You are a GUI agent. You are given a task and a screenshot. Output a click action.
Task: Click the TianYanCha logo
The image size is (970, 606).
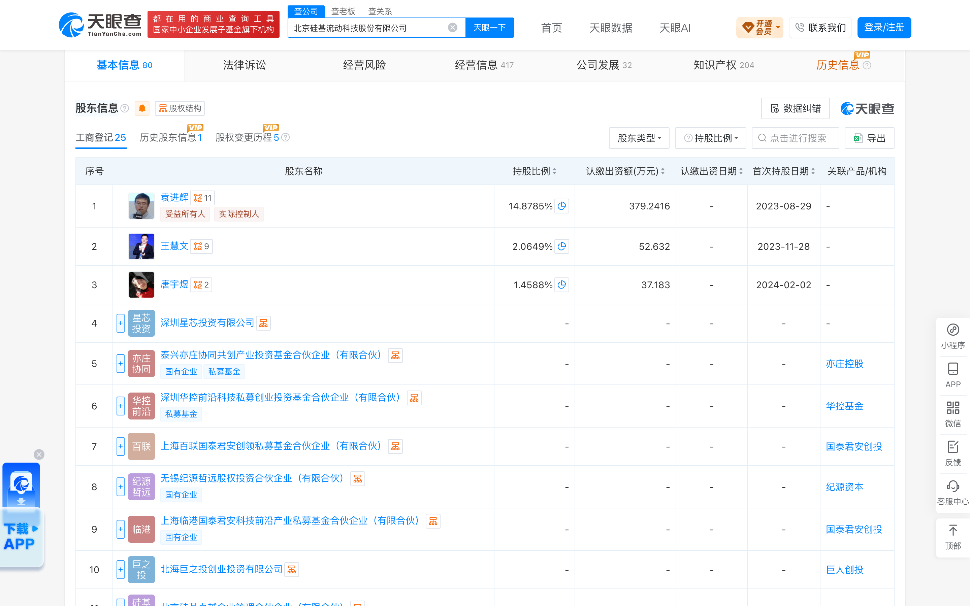[x=100, y=25]
